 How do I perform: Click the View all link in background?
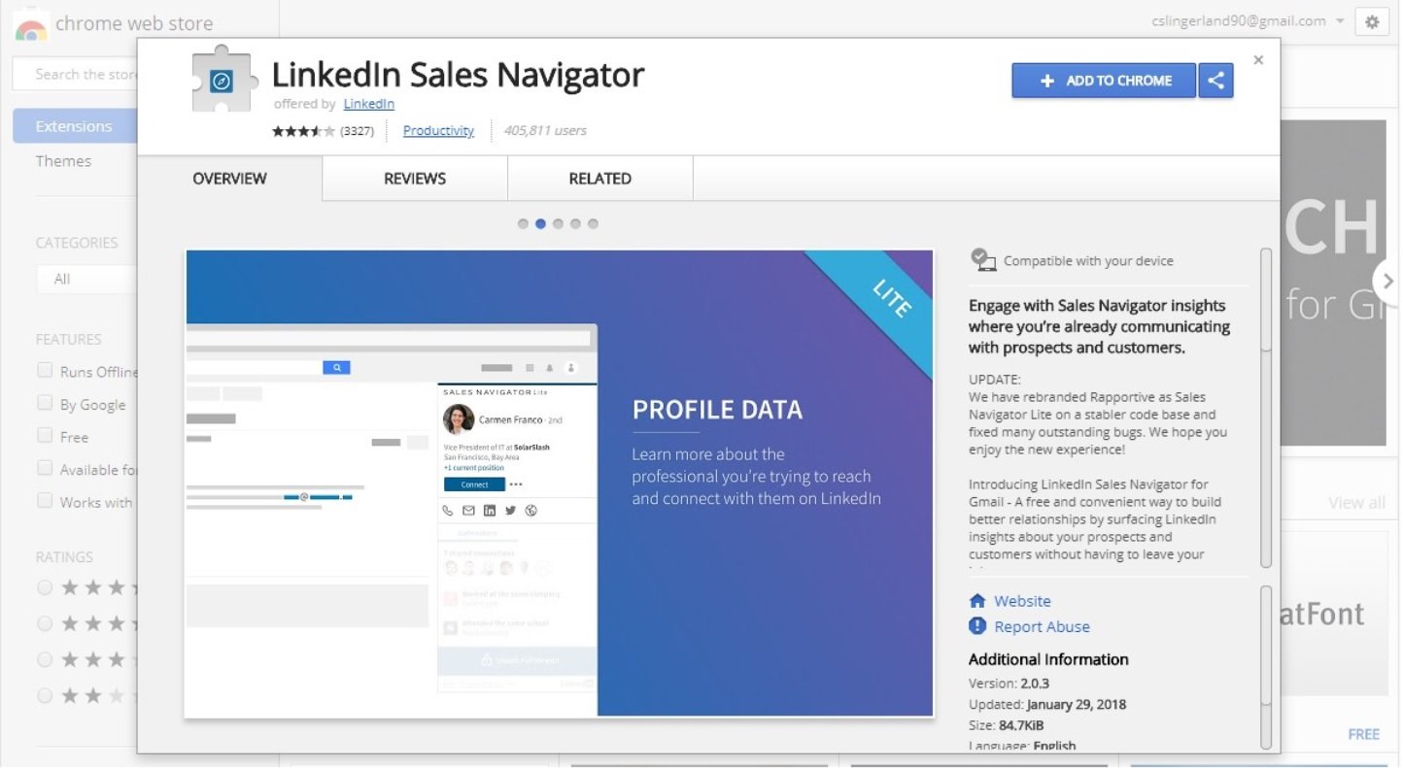tap(1356, 502)
